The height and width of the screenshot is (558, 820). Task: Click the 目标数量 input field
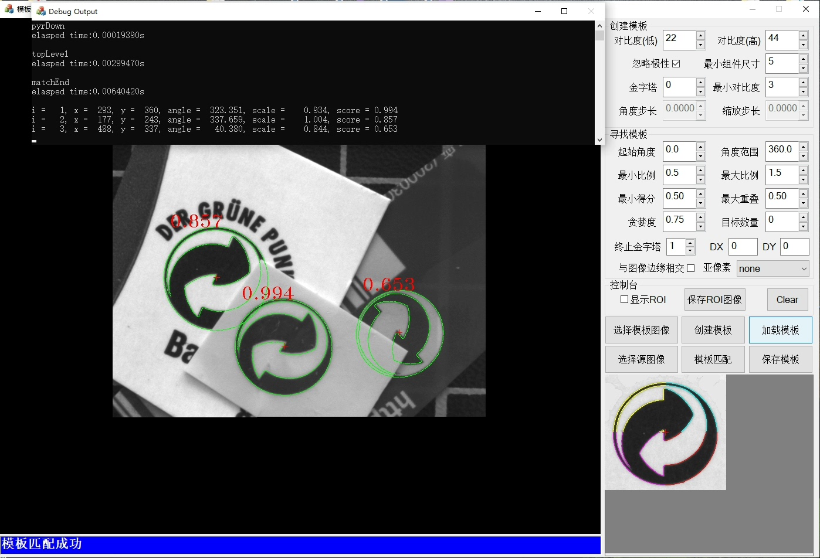(x=782, y=222)
